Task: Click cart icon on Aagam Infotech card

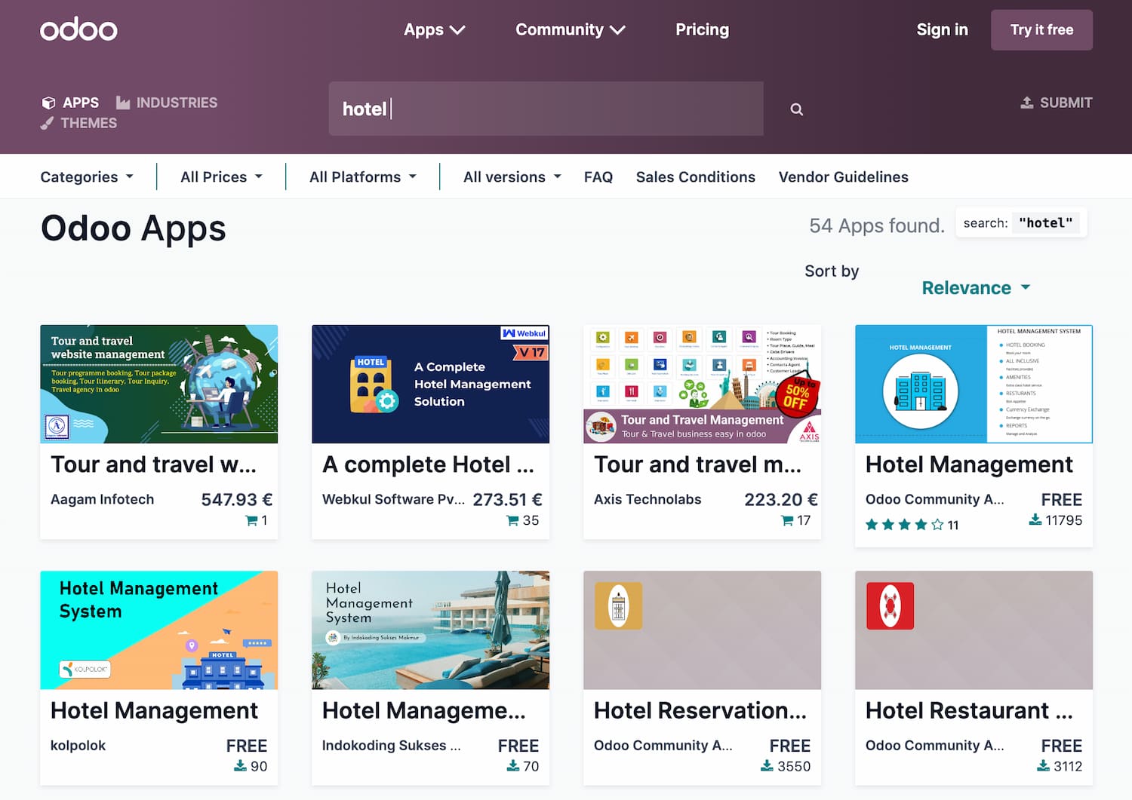Action: click(251, 520)
